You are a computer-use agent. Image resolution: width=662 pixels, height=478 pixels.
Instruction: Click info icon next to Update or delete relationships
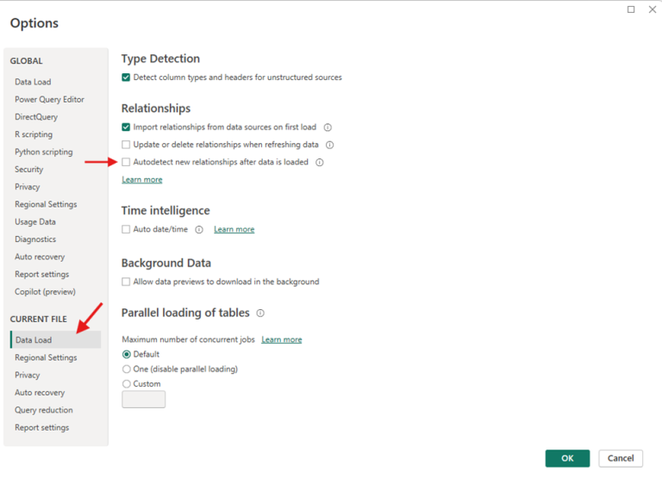[329, 145]
